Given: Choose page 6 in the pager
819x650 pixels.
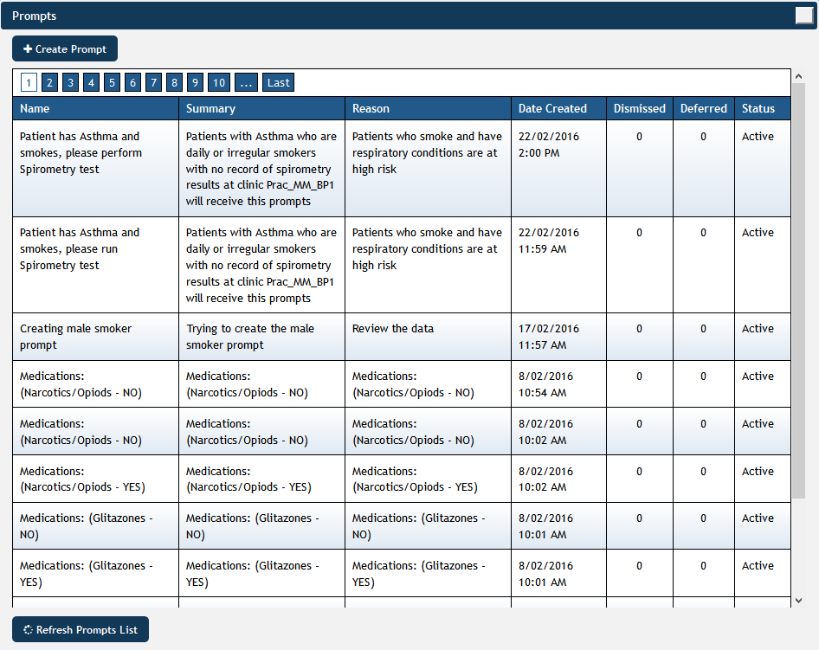Looking at the screenshot, I should 132,82.
